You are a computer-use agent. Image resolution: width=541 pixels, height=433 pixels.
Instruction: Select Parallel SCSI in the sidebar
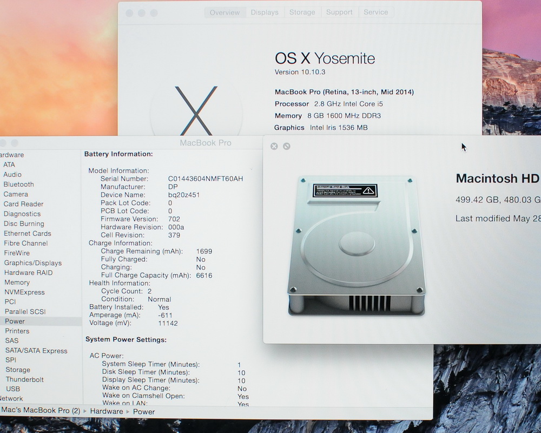pyautogui.click(x=25, y=311)
